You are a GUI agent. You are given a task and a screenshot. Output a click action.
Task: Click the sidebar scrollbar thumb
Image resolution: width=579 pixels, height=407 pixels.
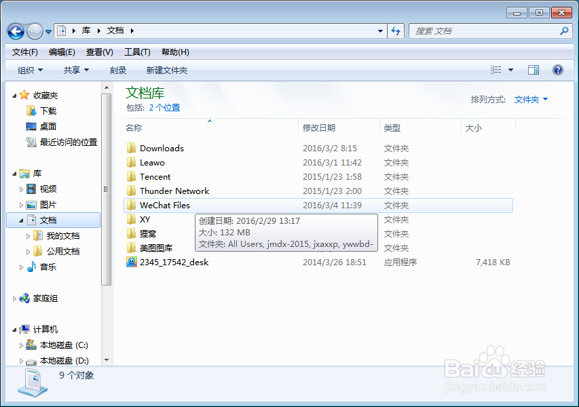[x=107, y=189]
